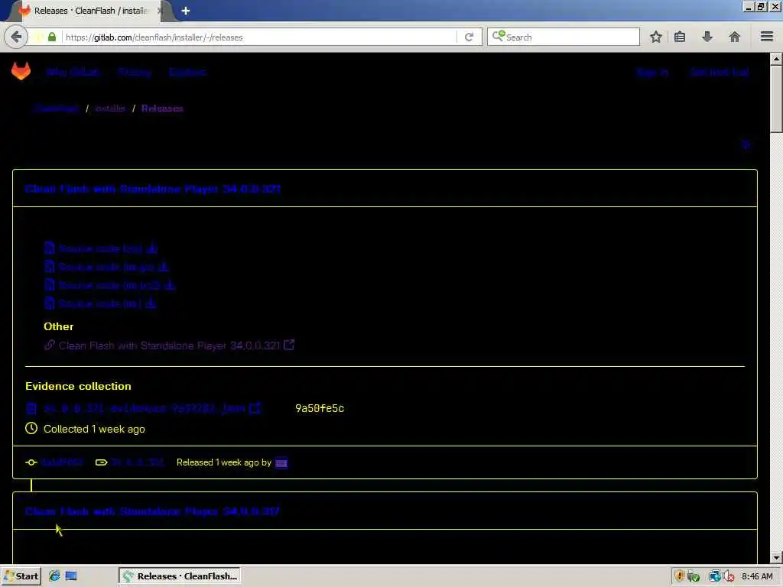Click the download arrow icon for tar.gz
This screenshot has height=587, width=783.
pyautogui.click(x=164, y=267)
